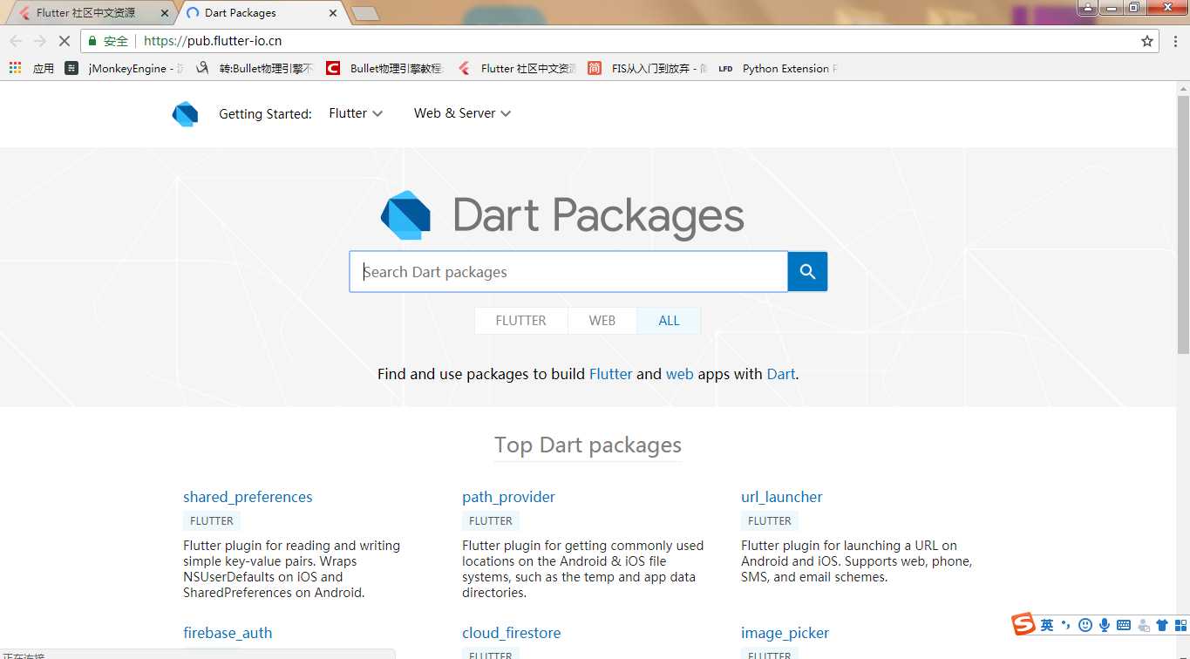Expand the Flutter getting started dropdown

point(356,113)
